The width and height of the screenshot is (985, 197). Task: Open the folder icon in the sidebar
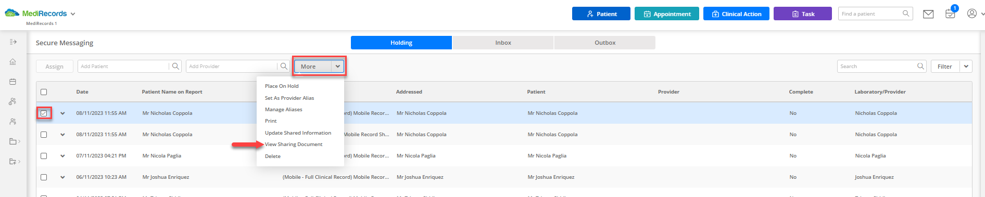(13, 141)
